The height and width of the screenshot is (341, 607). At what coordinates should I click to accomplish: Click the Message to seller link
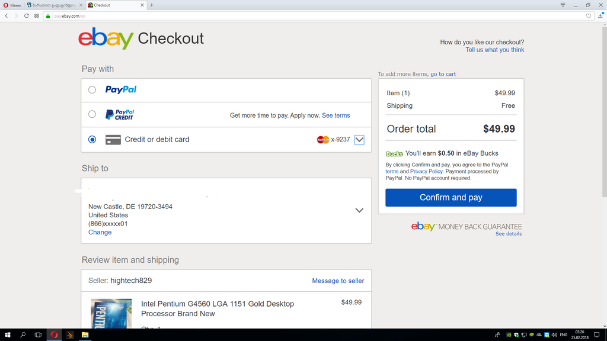(x=338, y=281)
